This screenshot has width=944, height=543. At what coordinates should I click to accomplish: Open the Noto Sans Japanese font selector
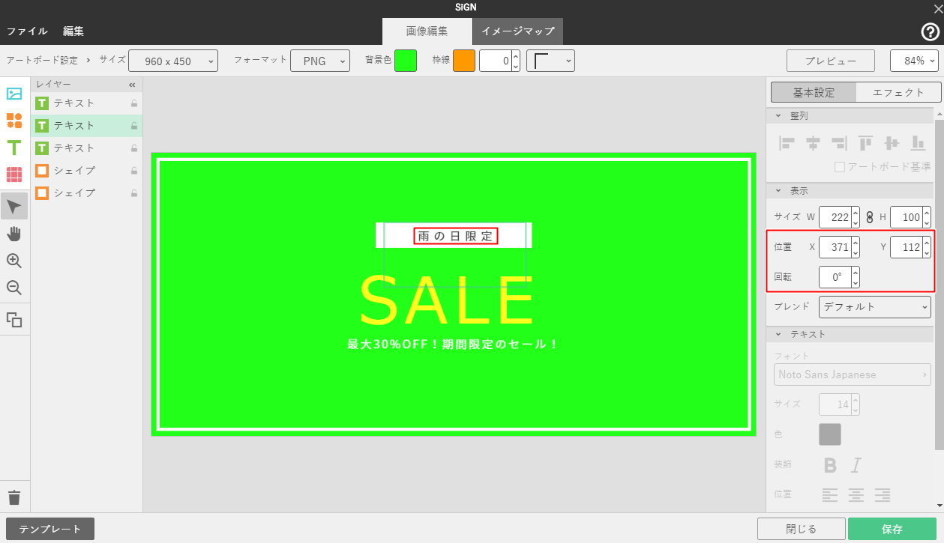(x=853, y=374)
